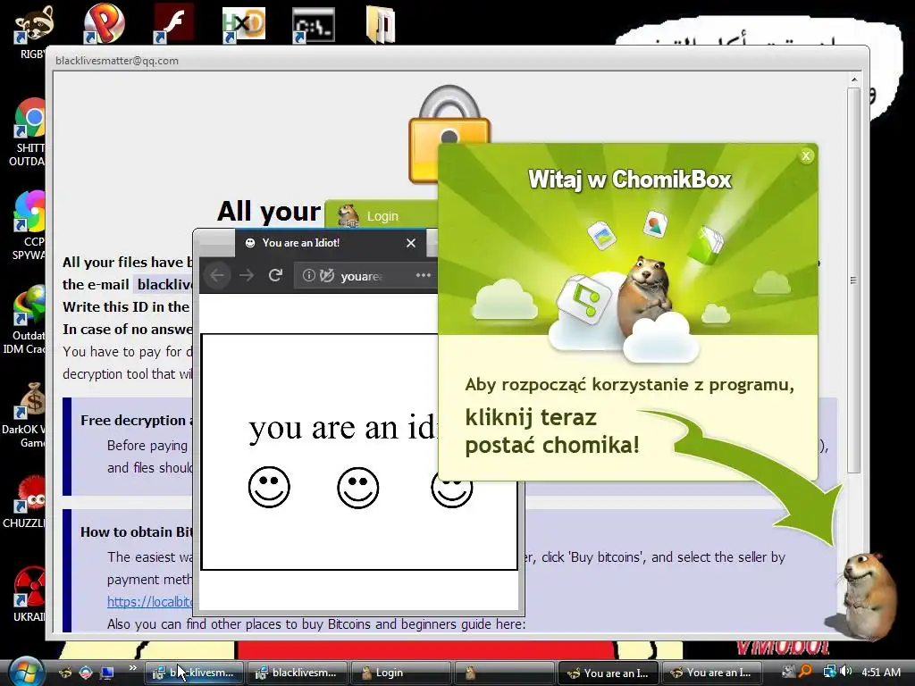Click the Show Desktop quick launch icon

pyautogui.click(x=107, y=673)
